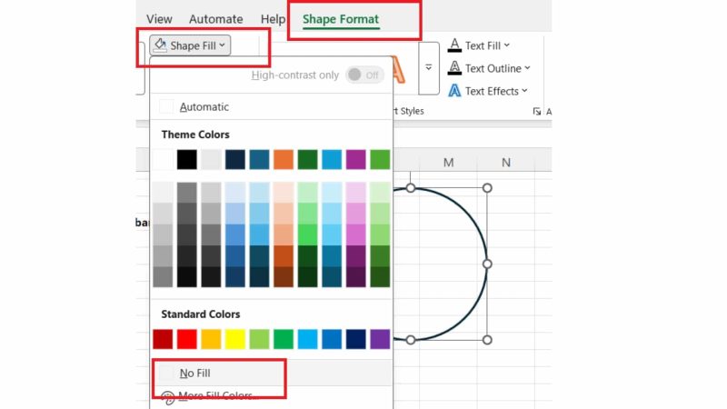
Task: Toggle the High-contrast only switch
Action: tap(365, 75)
